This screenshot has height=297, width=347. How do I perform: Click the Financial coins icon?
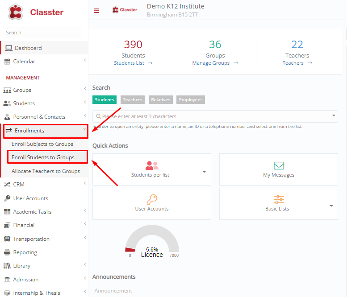[x=7, y=225]
